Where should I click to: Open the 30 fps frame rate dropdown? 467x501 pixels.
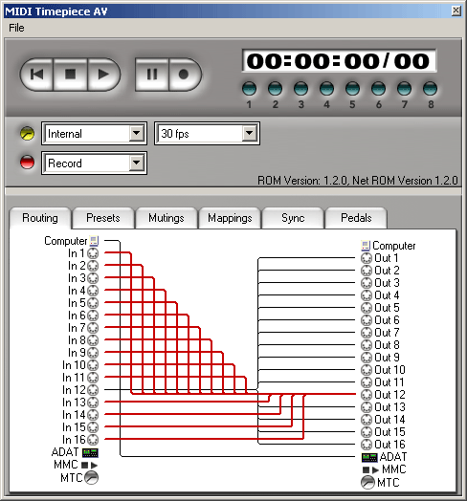[x=207, y=133]
